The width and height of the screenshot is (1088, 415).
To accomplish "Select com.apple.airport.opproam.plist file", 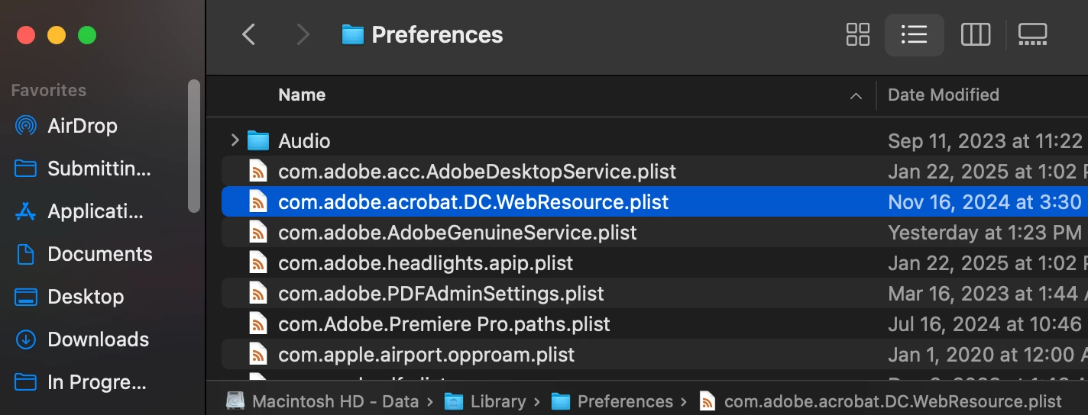I will 426,355.
